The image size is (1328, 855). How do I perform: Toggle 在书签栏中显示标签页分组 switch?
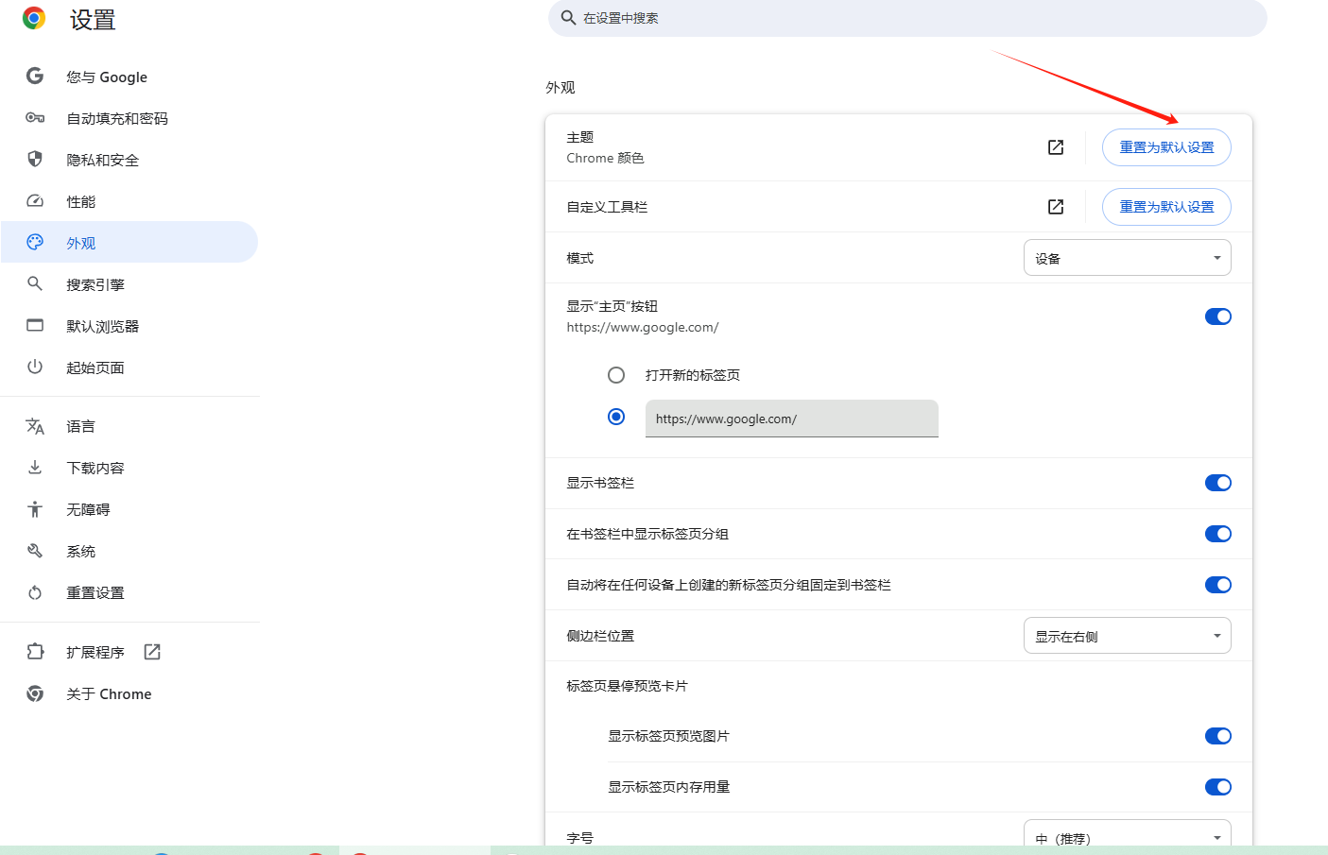coord(1217,534)
